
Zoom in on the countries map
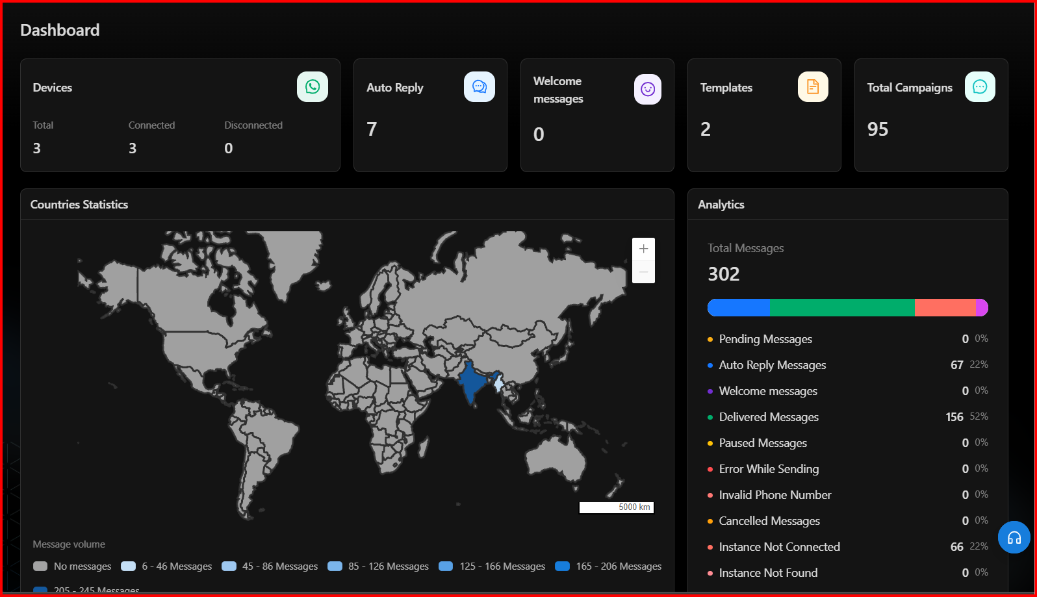643,249
